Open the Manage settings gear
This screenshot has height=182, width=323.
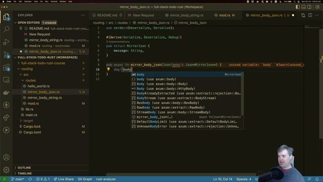(6, 170)
